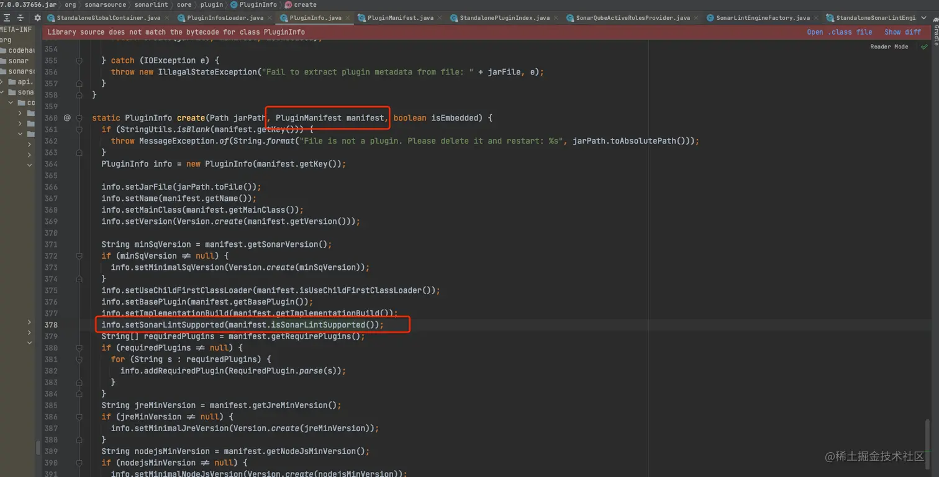
Task: Collapse for loop fold at line 381
Action: pyautogui.click(x=79, y=359)
